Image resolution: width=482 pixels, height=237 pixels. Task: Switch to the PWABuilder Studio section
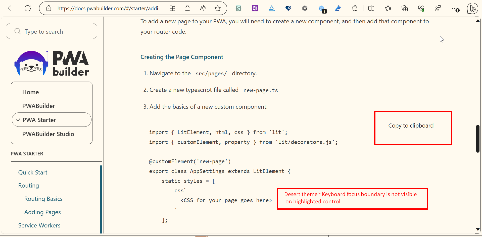(x=48, y=134)
